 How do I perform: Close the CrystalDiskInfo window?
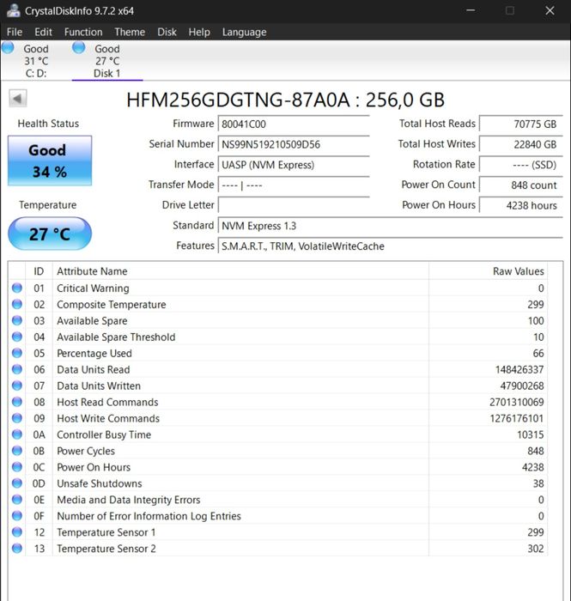click(550, 10)
